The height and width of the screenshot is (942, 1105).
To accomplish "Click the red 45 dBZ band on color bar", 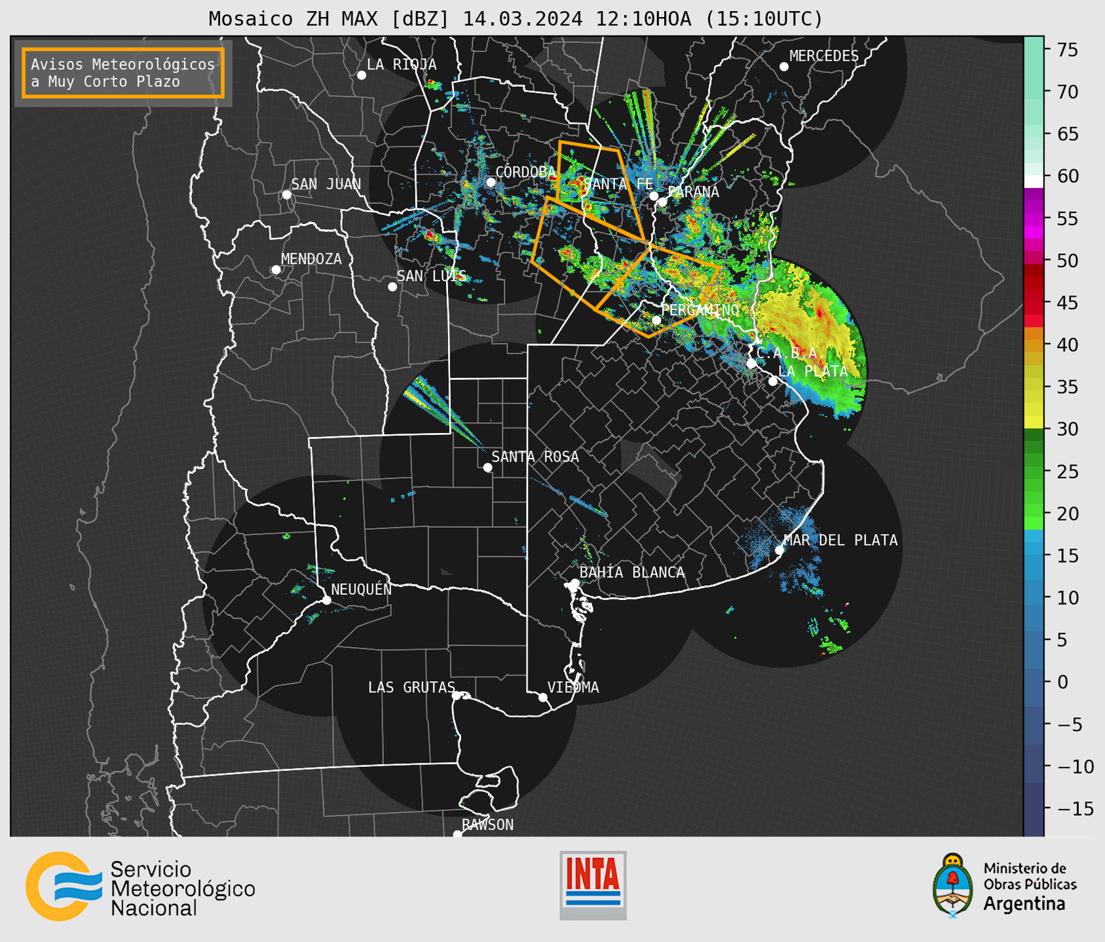I will point(1034,303).
